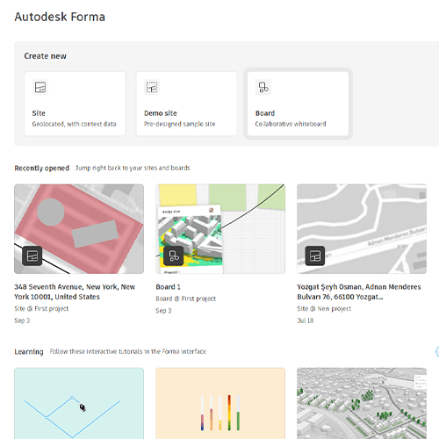
Task: Open the Board 1 preview thumbnail
Action: point(220,229)
